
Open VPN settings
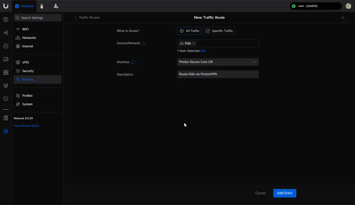click(37, 62)
